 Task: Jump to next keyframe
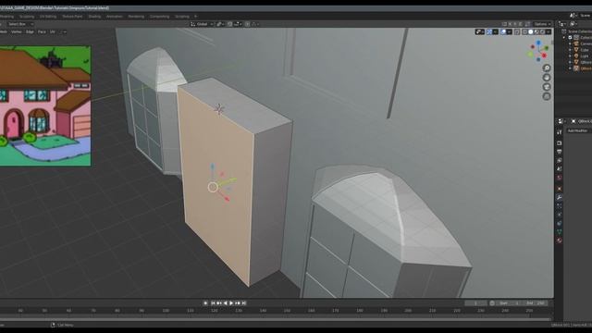[238, 303]
